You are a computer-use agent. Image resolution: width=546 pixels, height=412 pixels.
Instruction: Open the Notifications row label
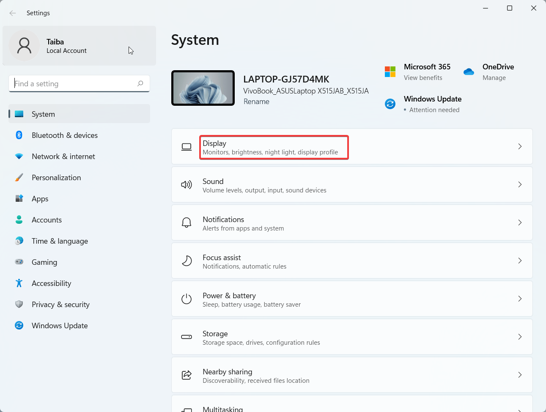[x=223, y=220]
